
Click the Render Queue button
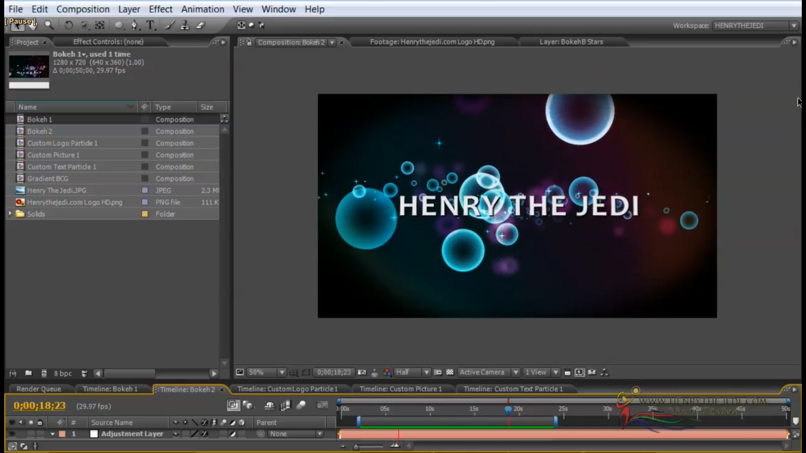(38, 389)
